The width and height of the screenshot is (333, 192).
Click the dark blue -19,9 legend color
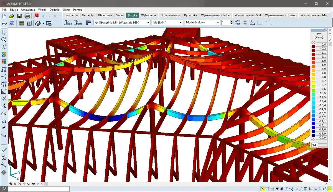click(314, 133)
